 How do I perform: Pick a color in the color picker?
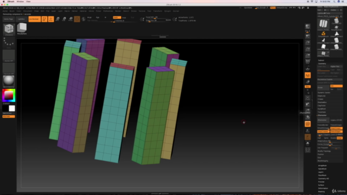coord(9,95)
